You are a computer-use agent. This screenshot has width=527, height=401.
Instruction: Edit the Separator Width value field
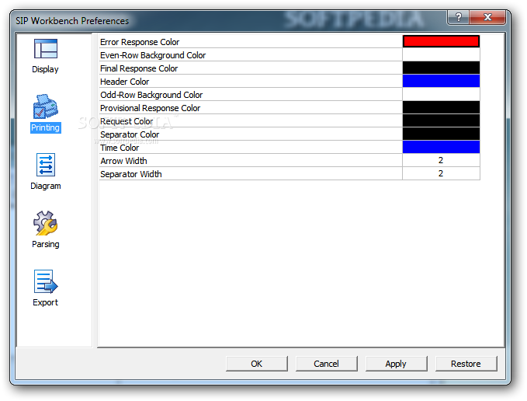pyautogui.click(x=441, y=173)
